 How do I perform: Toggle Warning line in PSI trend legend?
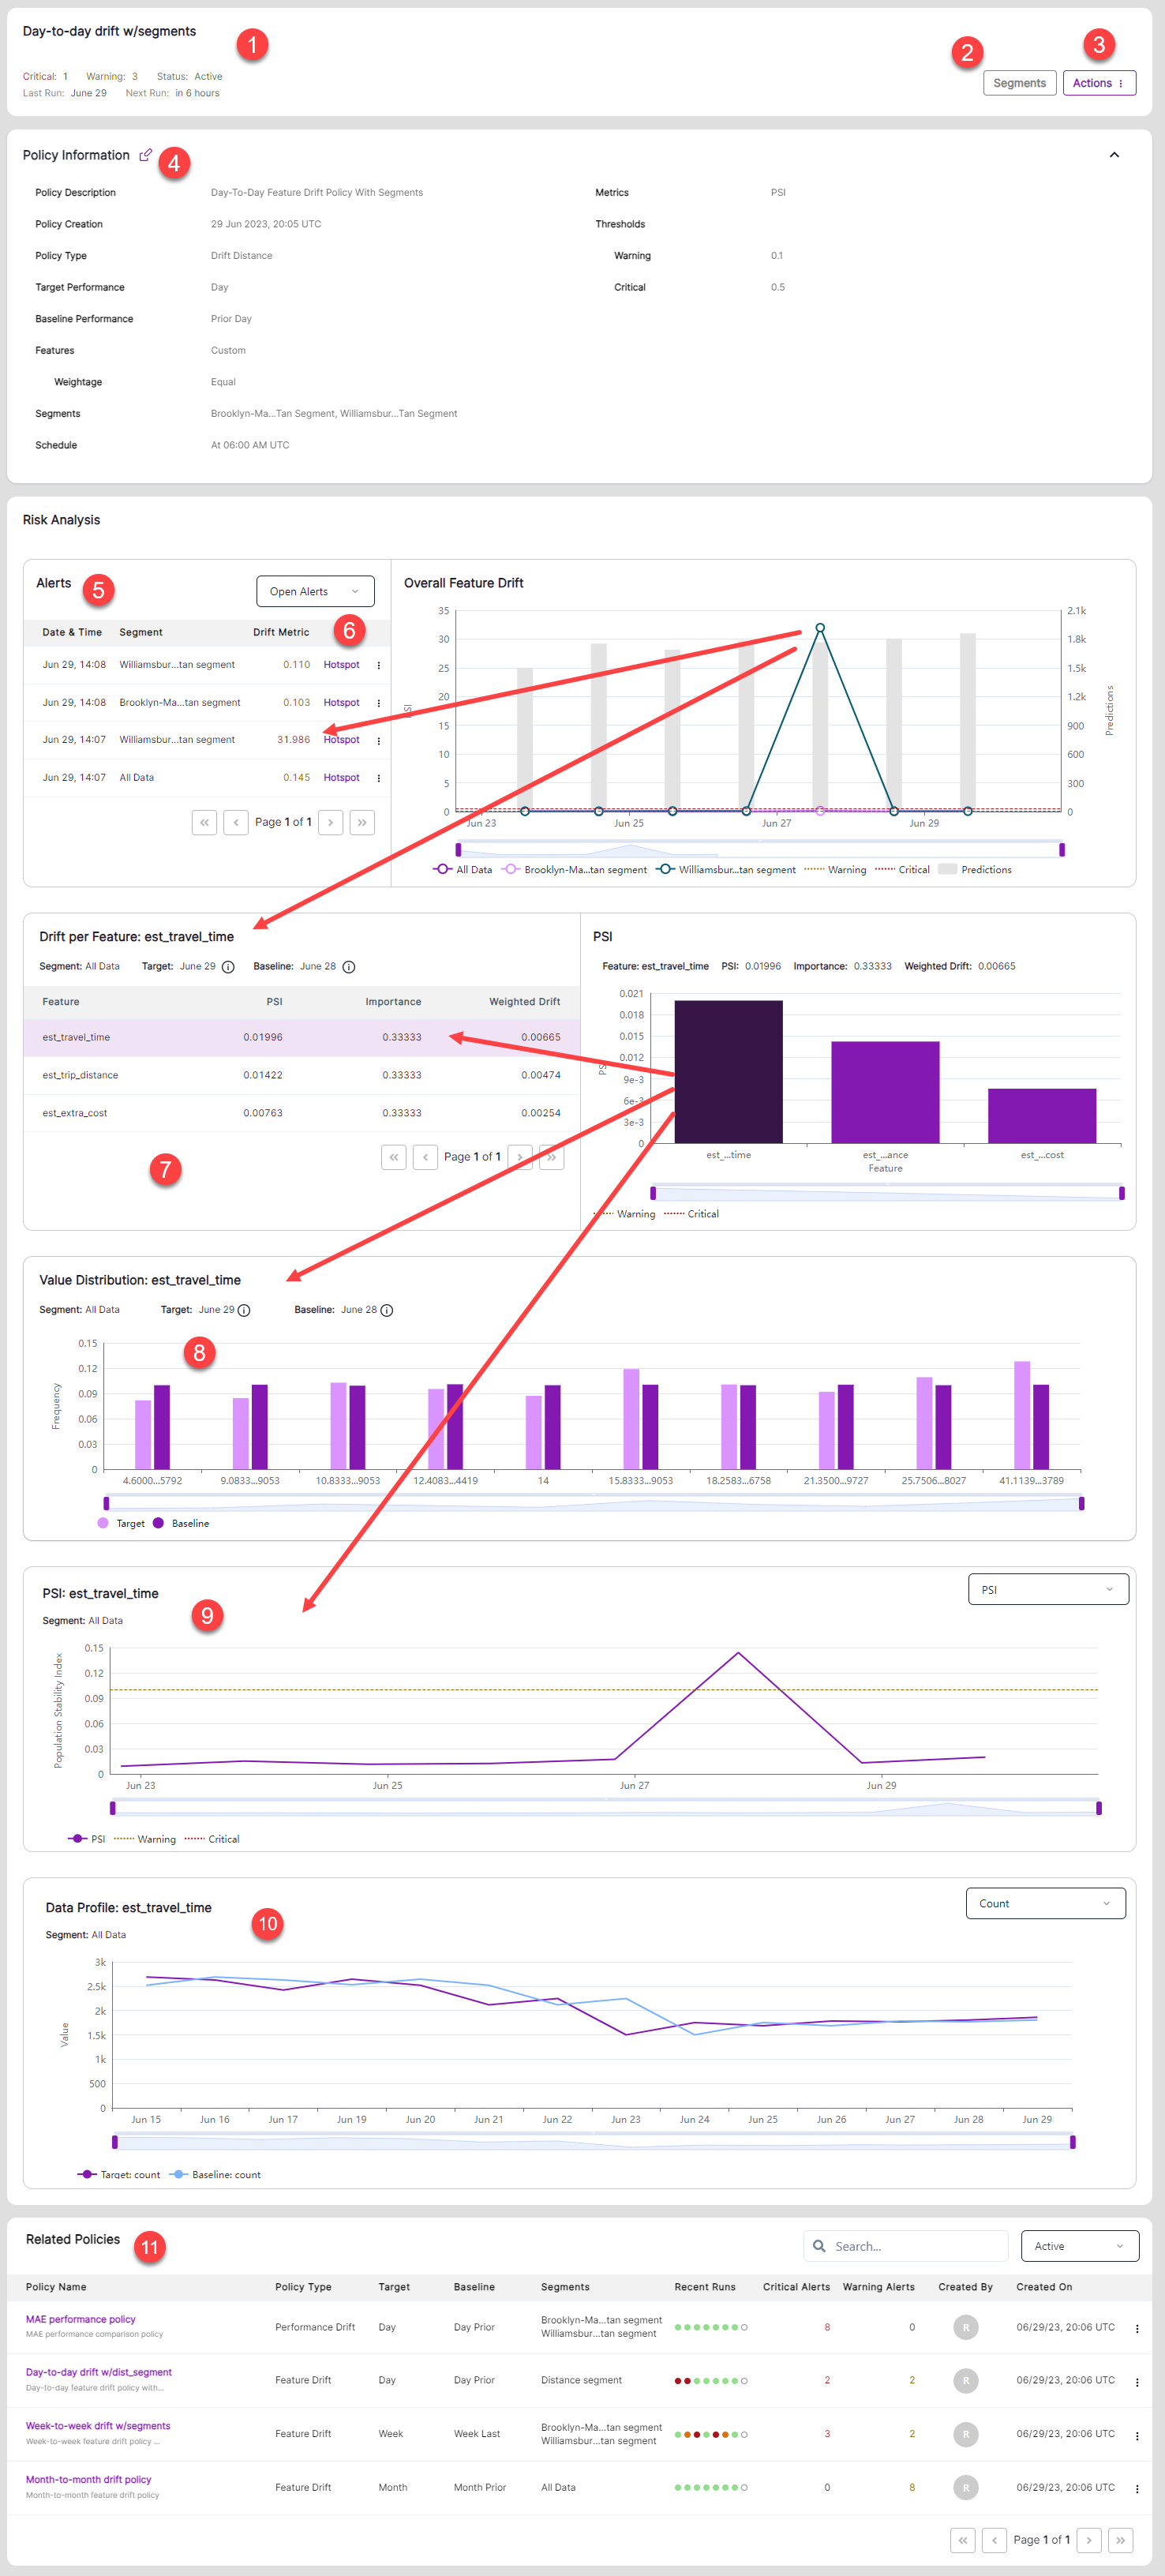(x=145, y=1839)
